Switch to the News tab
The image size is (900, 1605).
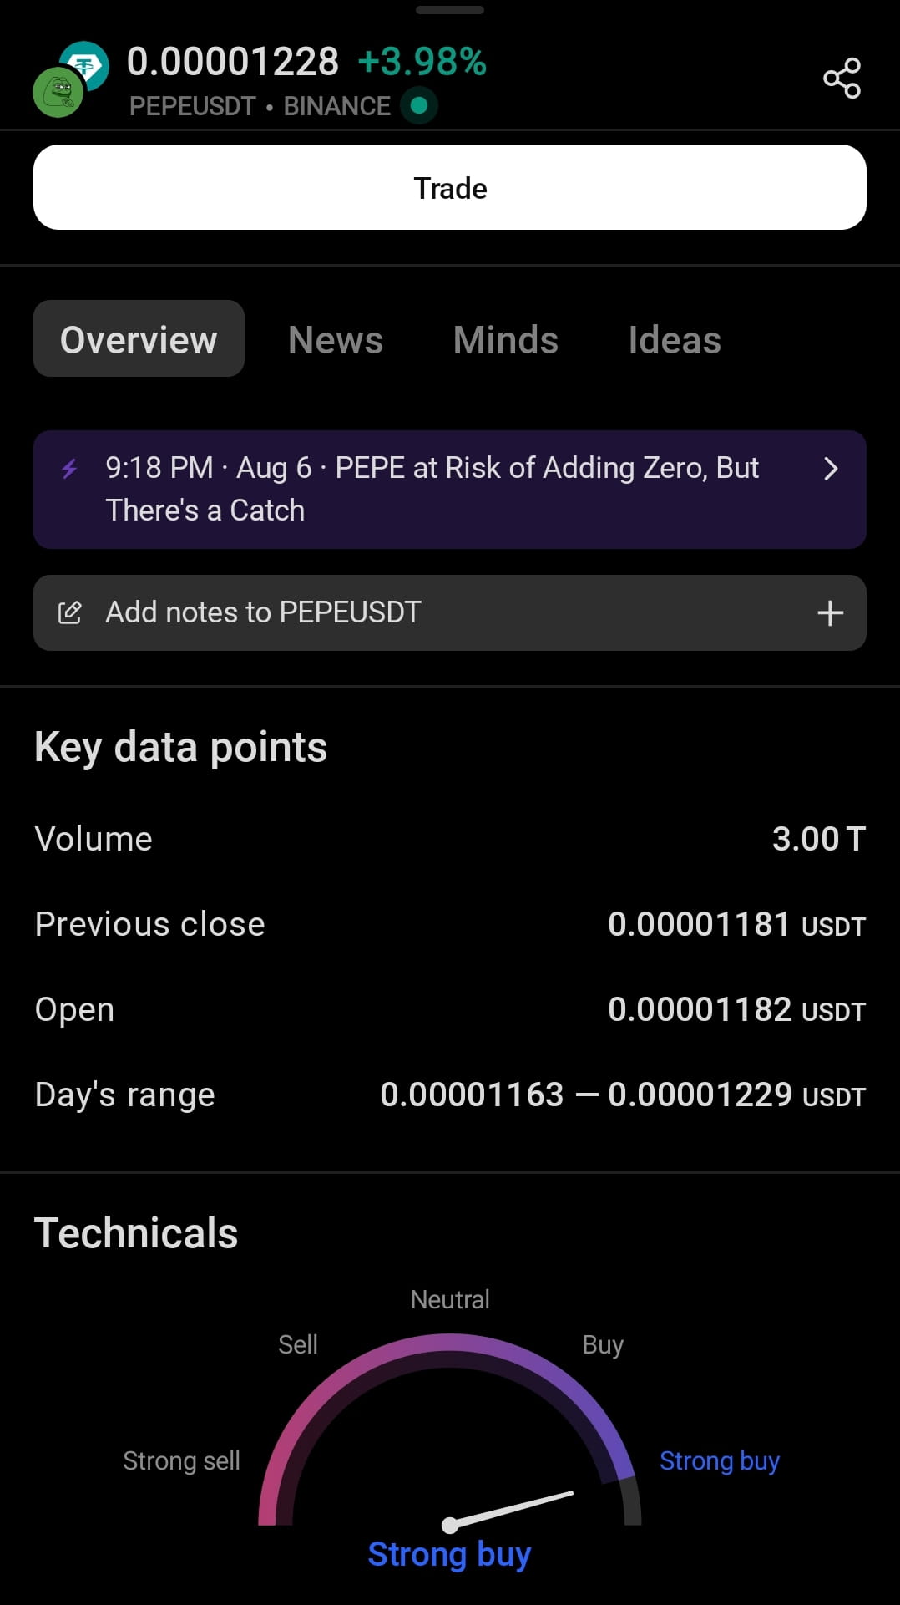point(336,340)
